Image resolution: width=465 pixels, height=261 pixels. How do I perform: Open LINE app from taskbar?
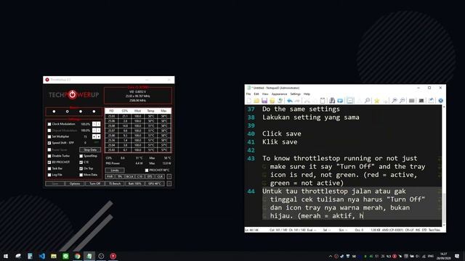pyautogui.click(x=65, y=256)
